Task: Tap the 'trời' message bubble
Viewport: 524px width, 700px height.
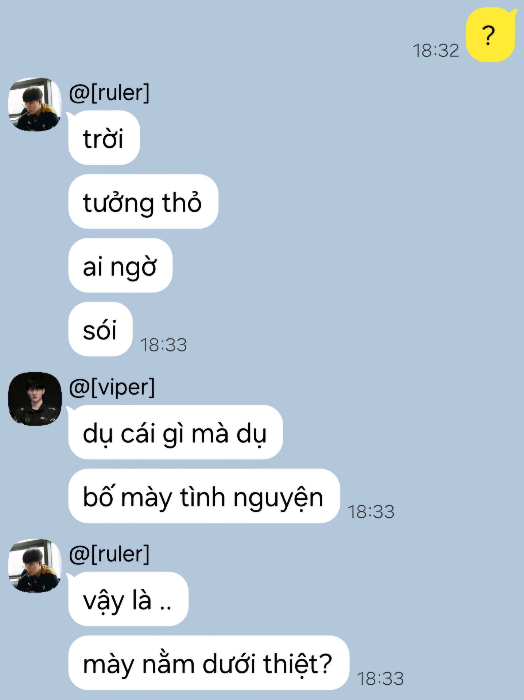Action: point(104,138)
